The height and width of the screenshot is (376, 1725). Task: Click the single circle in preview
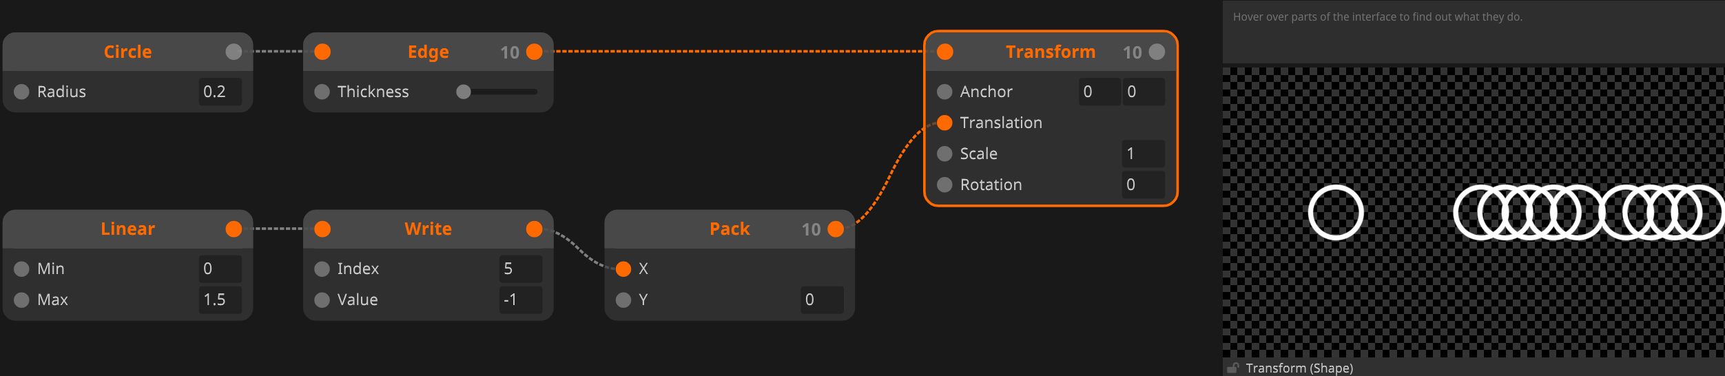point(1336,213)
